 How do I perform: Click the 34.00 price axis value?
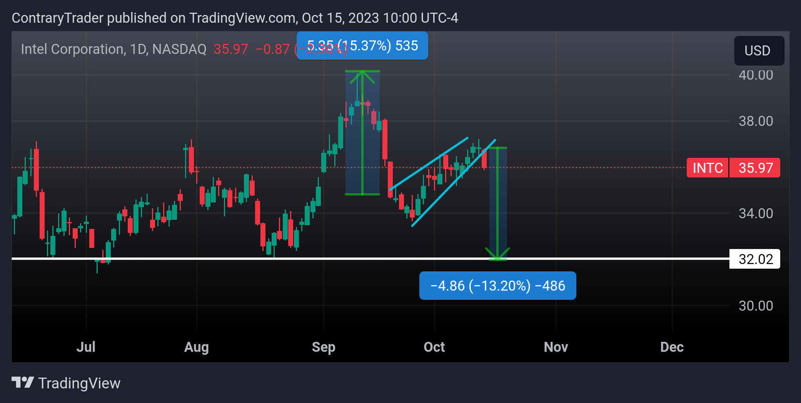tap(756, 214)
